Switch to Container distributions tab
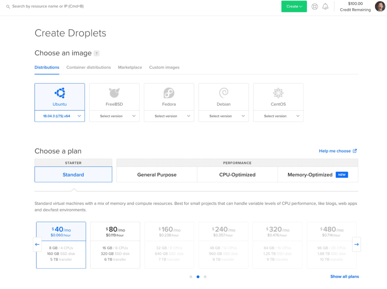 [x=88, y=67]
